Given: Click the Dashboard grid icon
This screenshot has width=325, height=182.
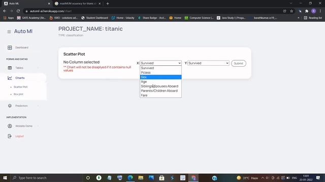Looking at the screenshot, I should point(10,48).
